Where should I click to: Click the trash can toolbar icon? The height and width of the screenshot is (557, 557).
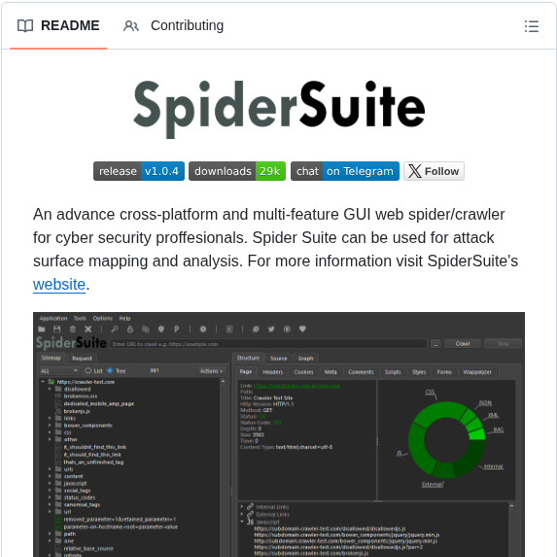pyautogui.click(x=73, y=330)
